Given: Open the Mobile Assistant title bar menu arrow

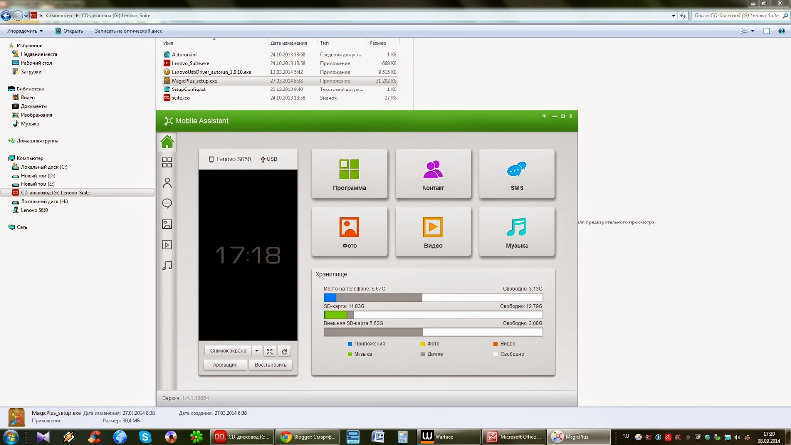Looking at the screenshot, I should [x=544, y=116].
